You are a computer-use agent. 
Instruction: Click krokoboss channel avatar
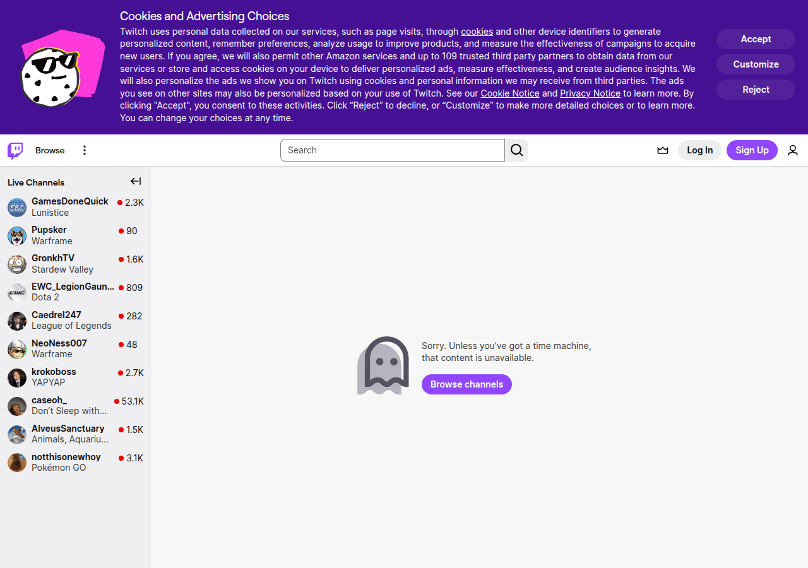coord(17,378)
